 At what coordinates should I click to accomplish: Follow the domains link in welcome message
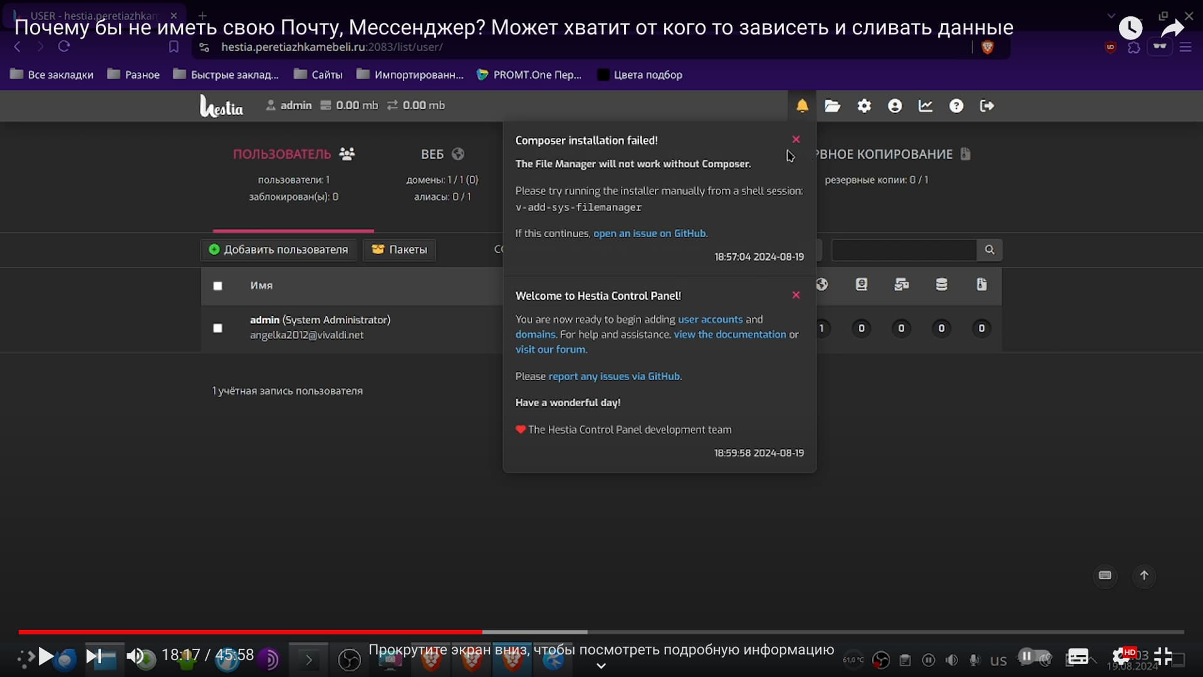[x=536, y=334]
